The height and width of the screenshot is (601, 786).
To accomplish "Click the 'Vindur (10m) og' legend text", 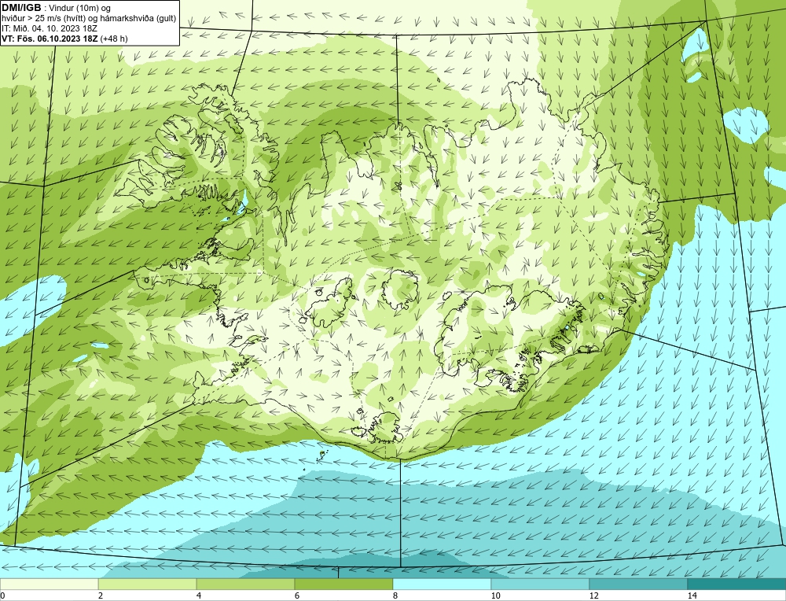I will (x=80, y=9).
